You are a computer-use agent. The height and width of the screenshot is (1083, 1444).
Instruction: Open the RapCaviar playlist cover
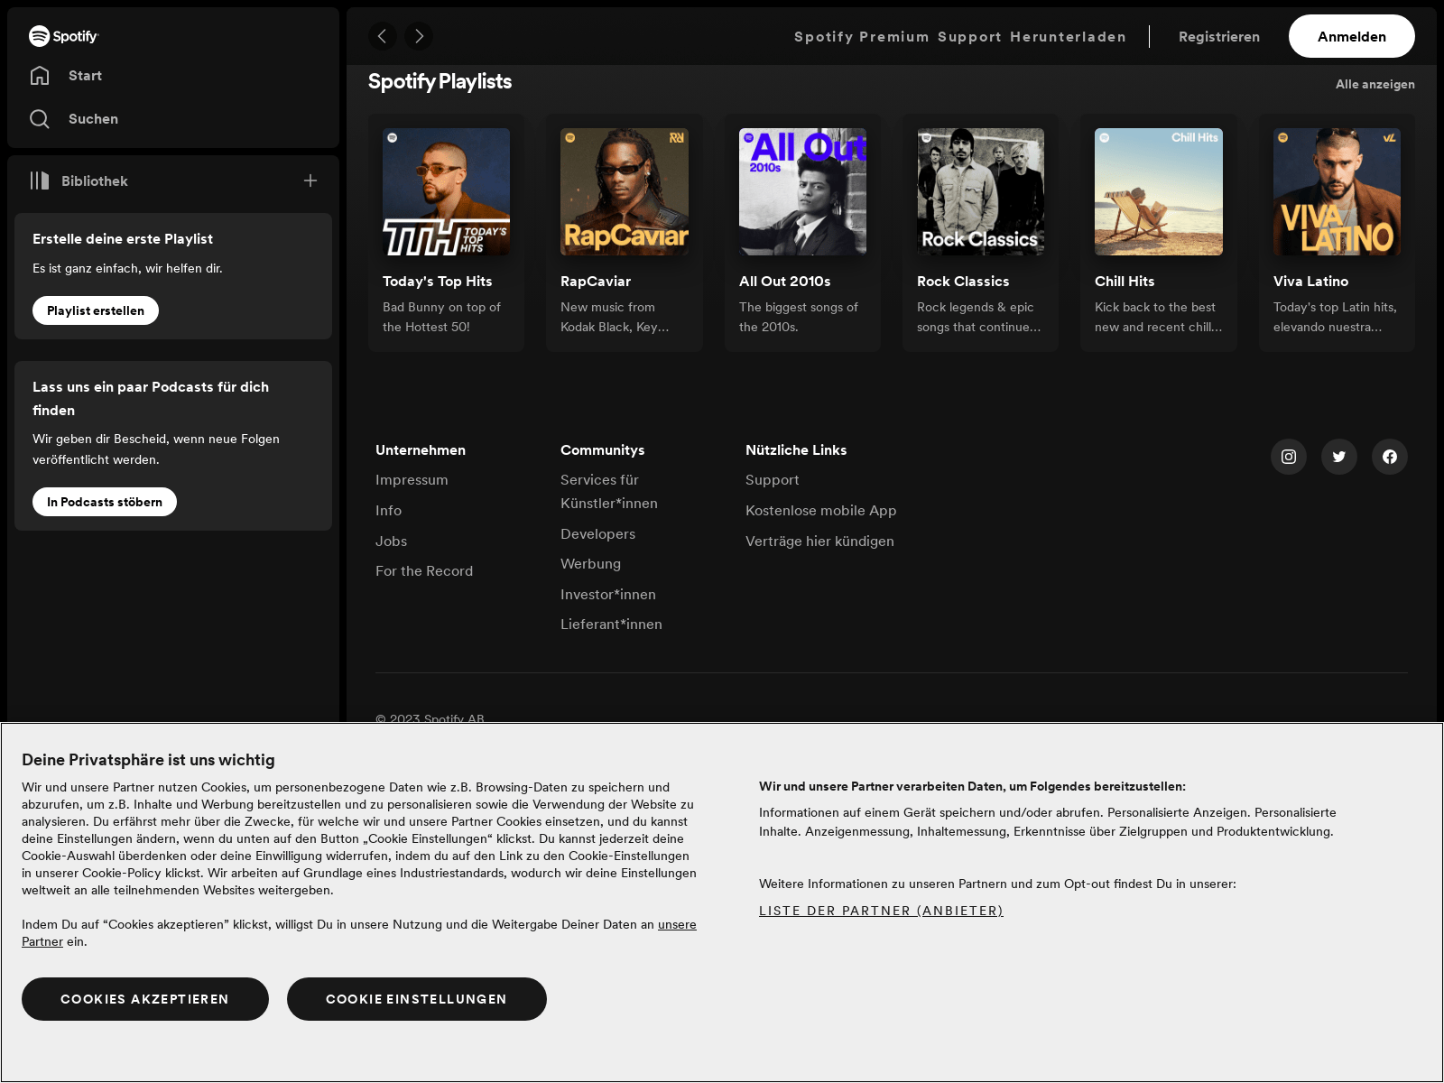click(625, 191)
